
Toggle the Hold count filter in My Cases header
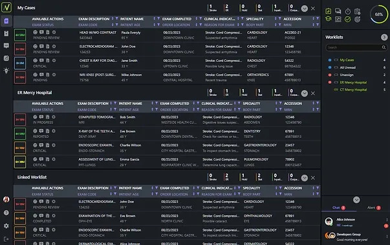tap(244, 8)
